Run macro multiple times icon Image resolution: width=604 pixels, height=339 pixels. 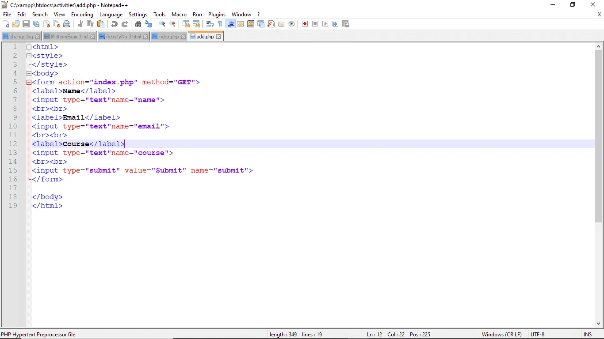click(x=336, y=24)
